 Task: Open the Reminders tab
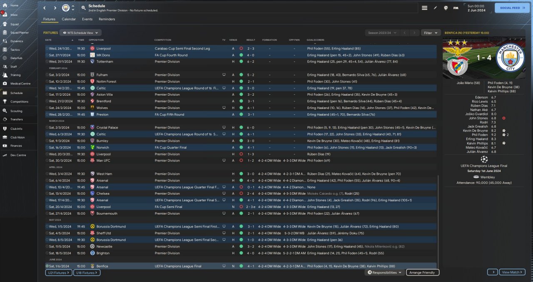(107, 19)
